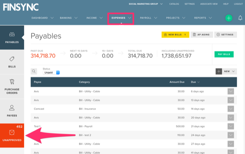Click the Including Unapproved 1,738,651.97 total
The width and height of the screenshot is (245, 154).
(176, 56)
